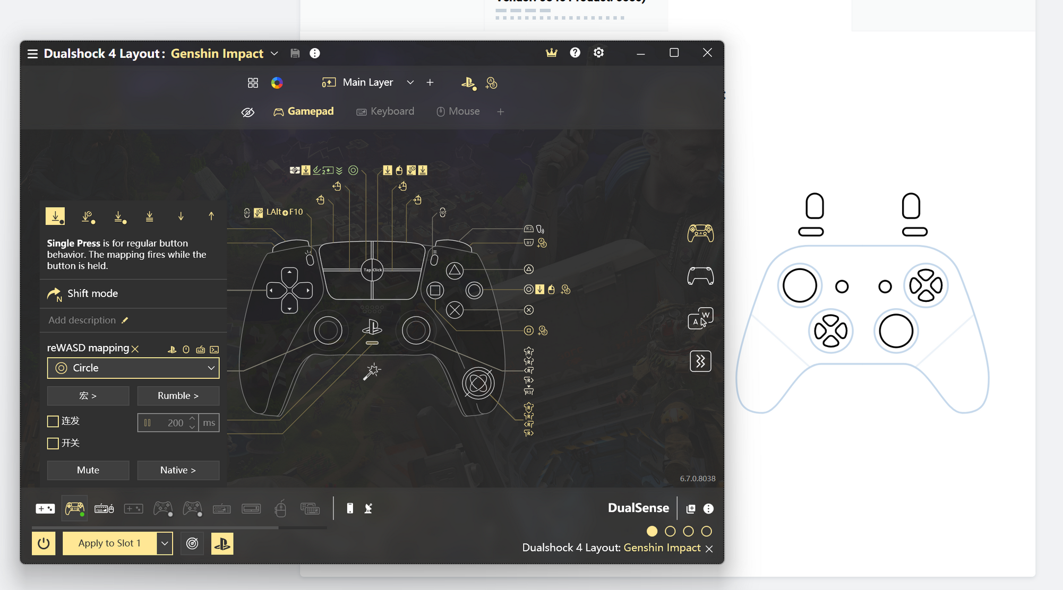
Task: Select the Long Press activator icon
Action: 88,216
